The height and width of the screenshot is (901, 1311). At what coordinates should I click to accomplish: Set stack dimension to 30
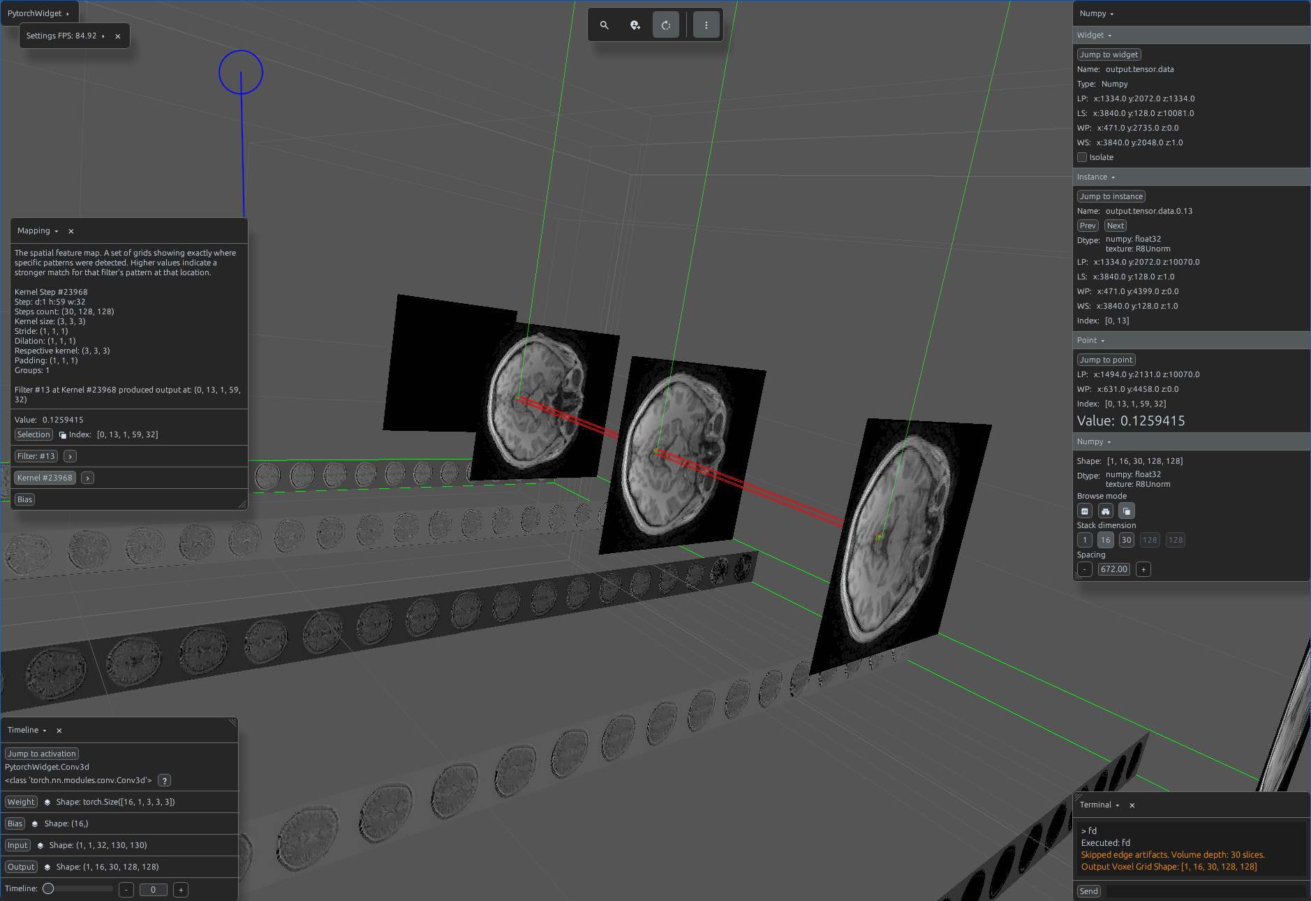(1127, 541)
